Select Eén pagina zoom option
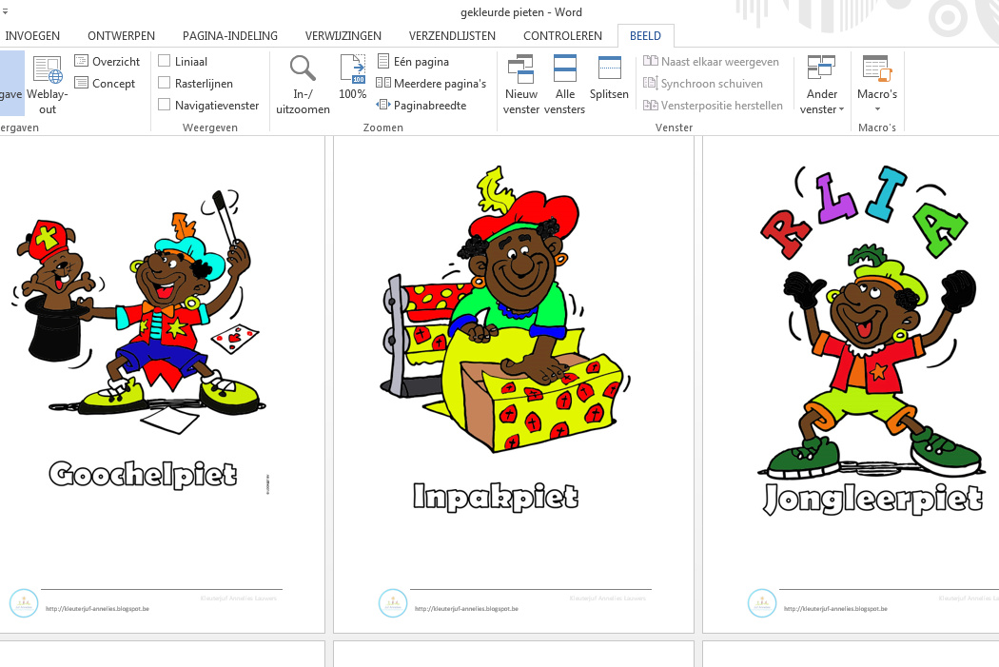This screenshot has width=999, height=667. click(x=413, y=62)
